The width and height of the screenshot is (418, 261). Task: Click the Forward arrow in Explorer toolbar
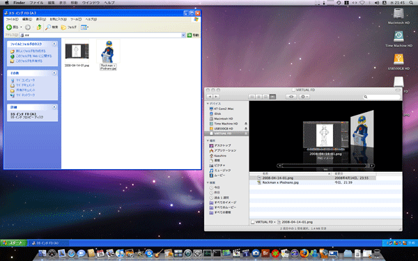click(27, 27)
